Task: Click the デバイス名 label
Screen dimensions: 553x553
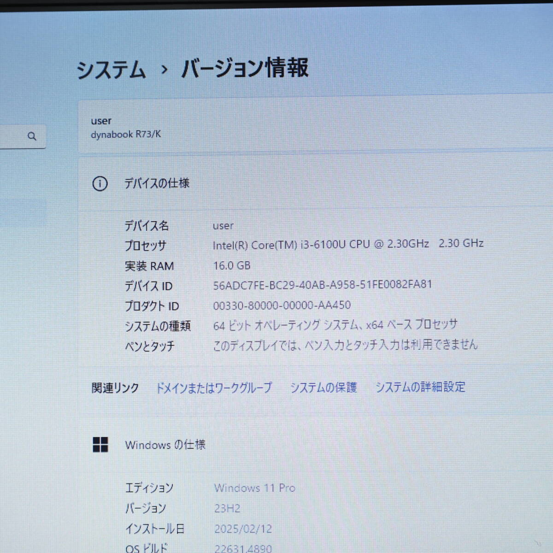Action: [147, 226]
